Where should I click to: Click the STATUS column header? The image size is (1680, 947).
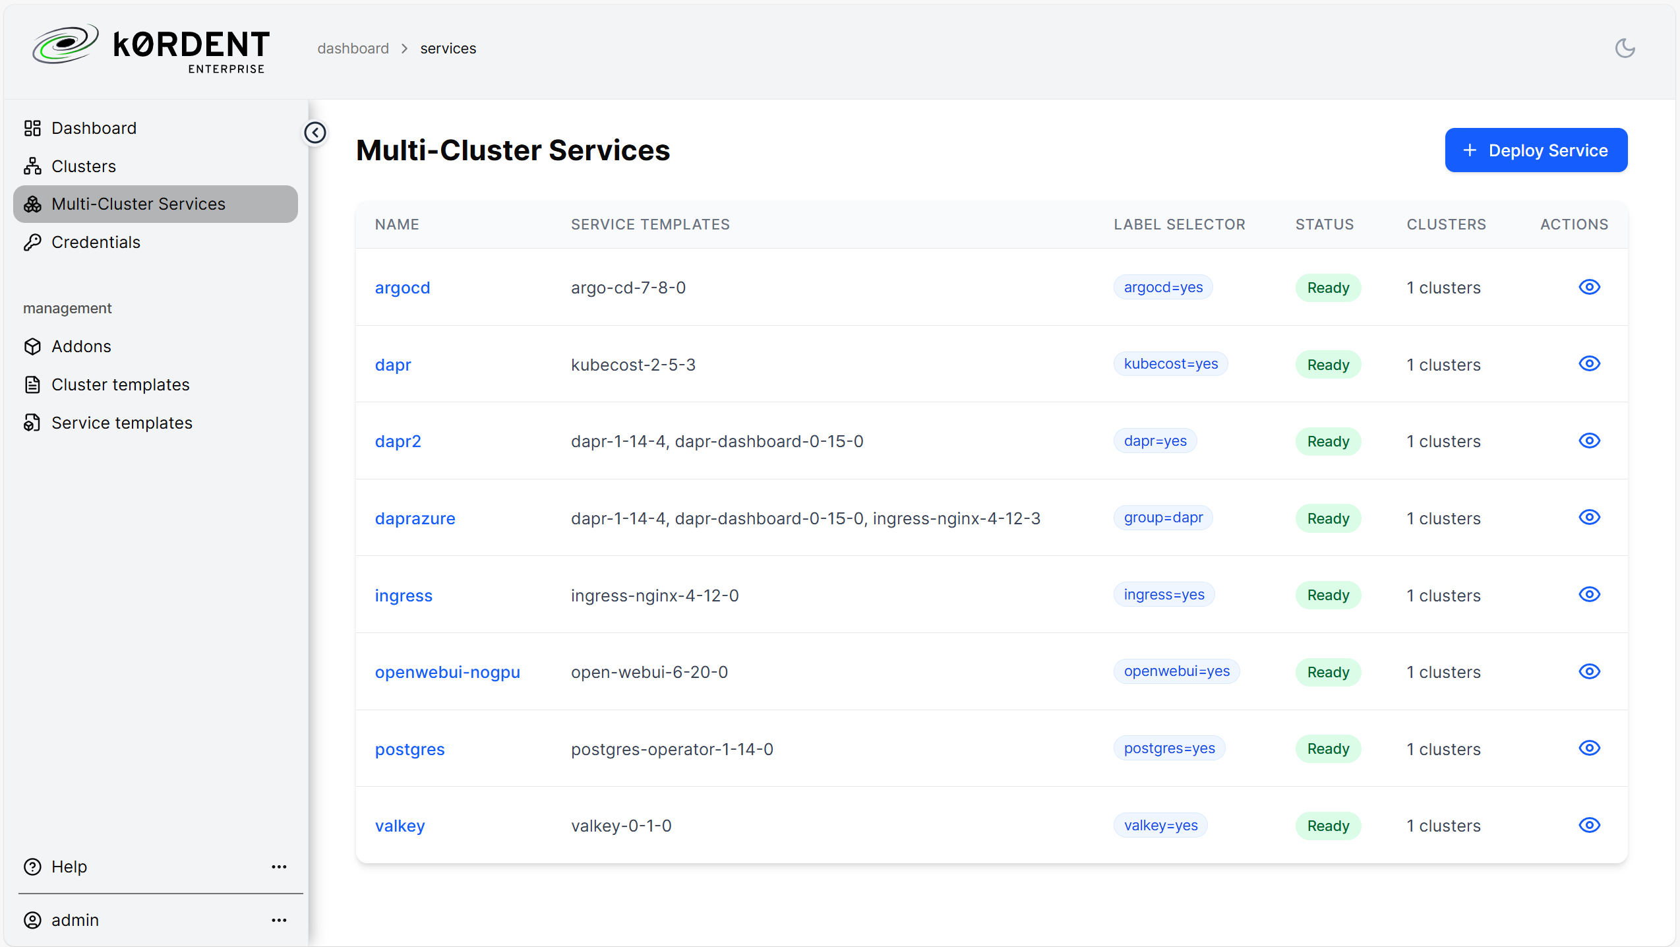(1324, 224)
